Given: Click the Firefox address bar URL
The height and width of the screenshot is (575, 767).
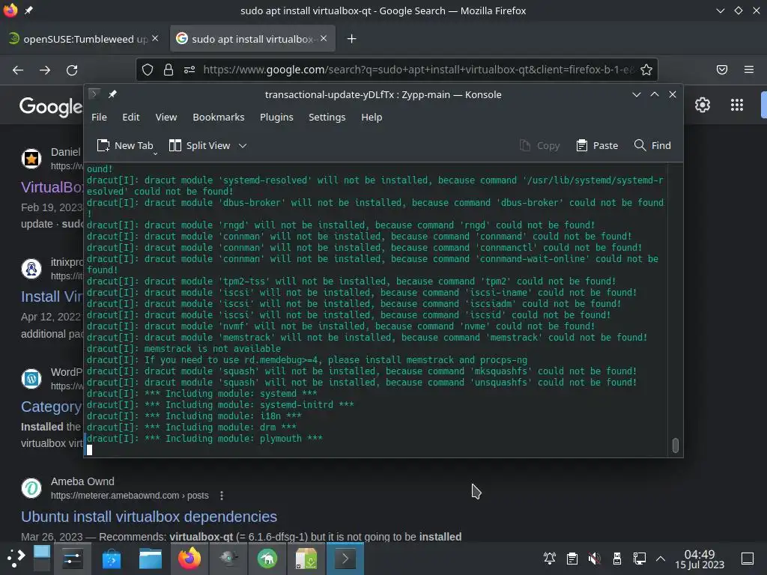Looking at the screenshot, I should click(x=418, y=70).
